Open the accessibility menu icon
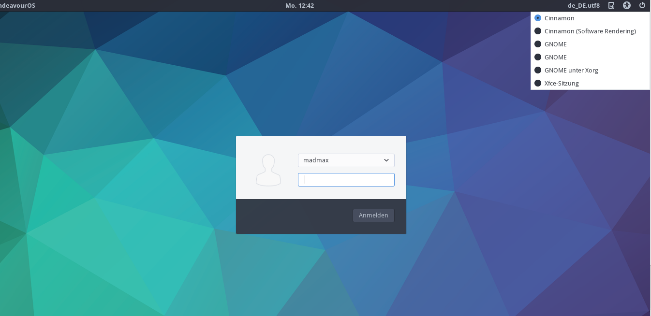651x316 pixels. (627, 6)
